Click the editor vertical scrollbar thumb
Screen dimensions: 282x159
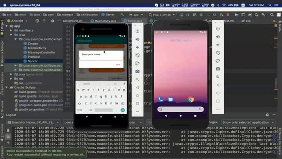click(x=275, y=83)
